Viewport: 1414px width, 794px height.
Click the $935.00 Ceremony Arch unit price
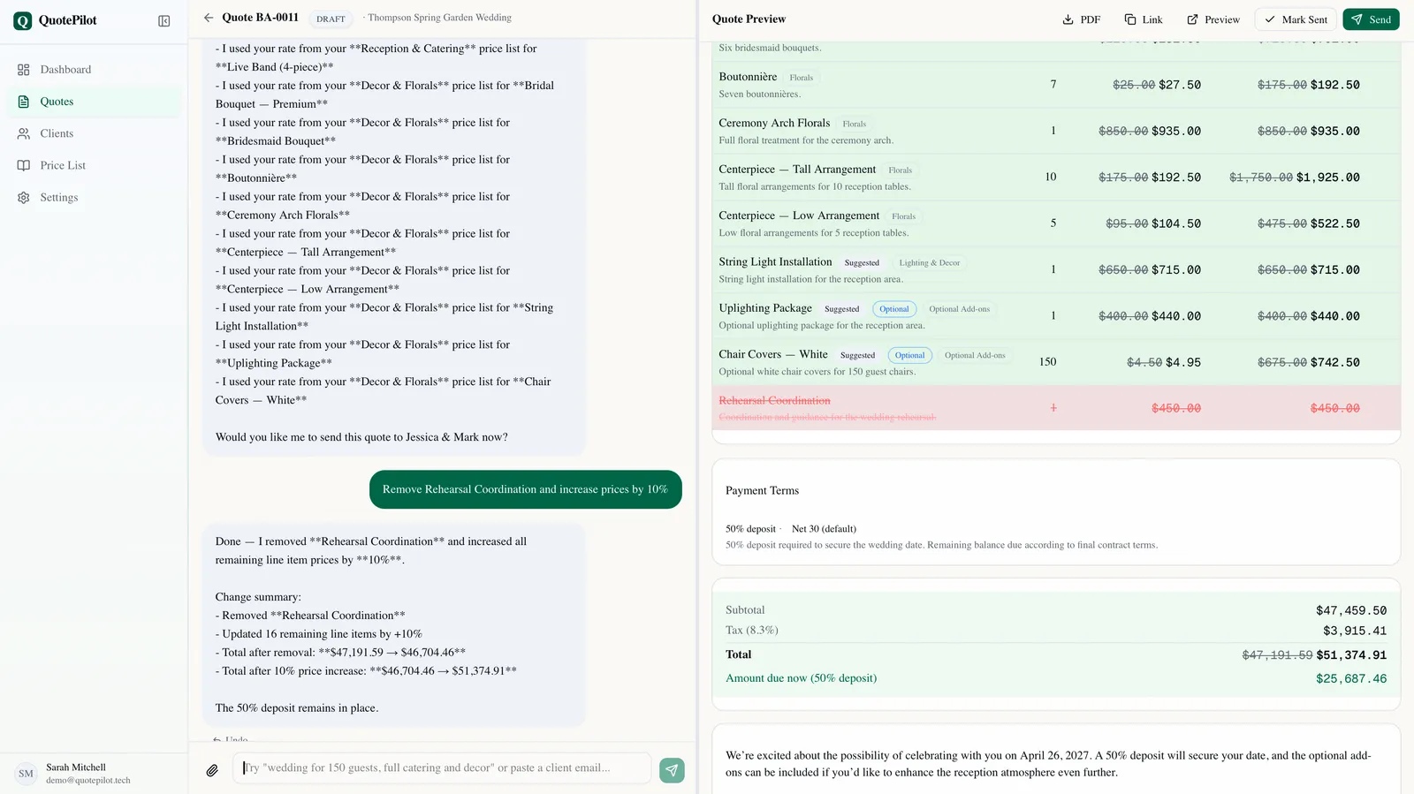(x=1175, y=132)
